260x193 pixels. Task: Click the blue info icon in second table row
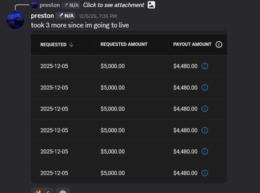point(205,88)
